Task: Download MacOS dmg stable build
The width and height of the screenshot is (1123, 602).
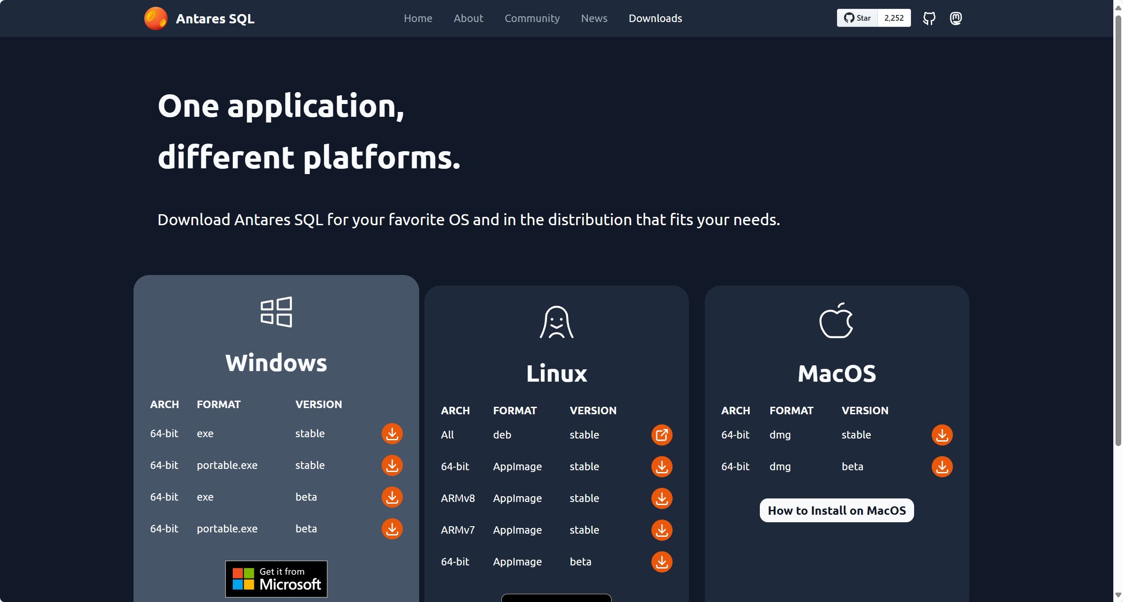Action: (942, 435)
